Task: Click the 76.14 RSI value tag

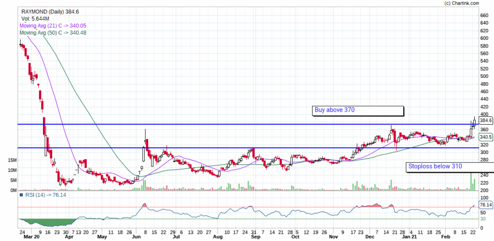Action: coord(485,205)
